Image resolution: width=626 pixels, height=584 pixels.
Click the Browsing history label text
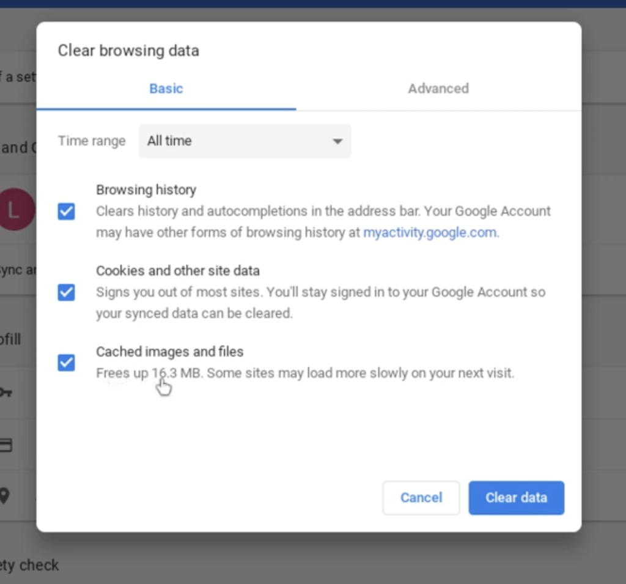tap(146, 190)
